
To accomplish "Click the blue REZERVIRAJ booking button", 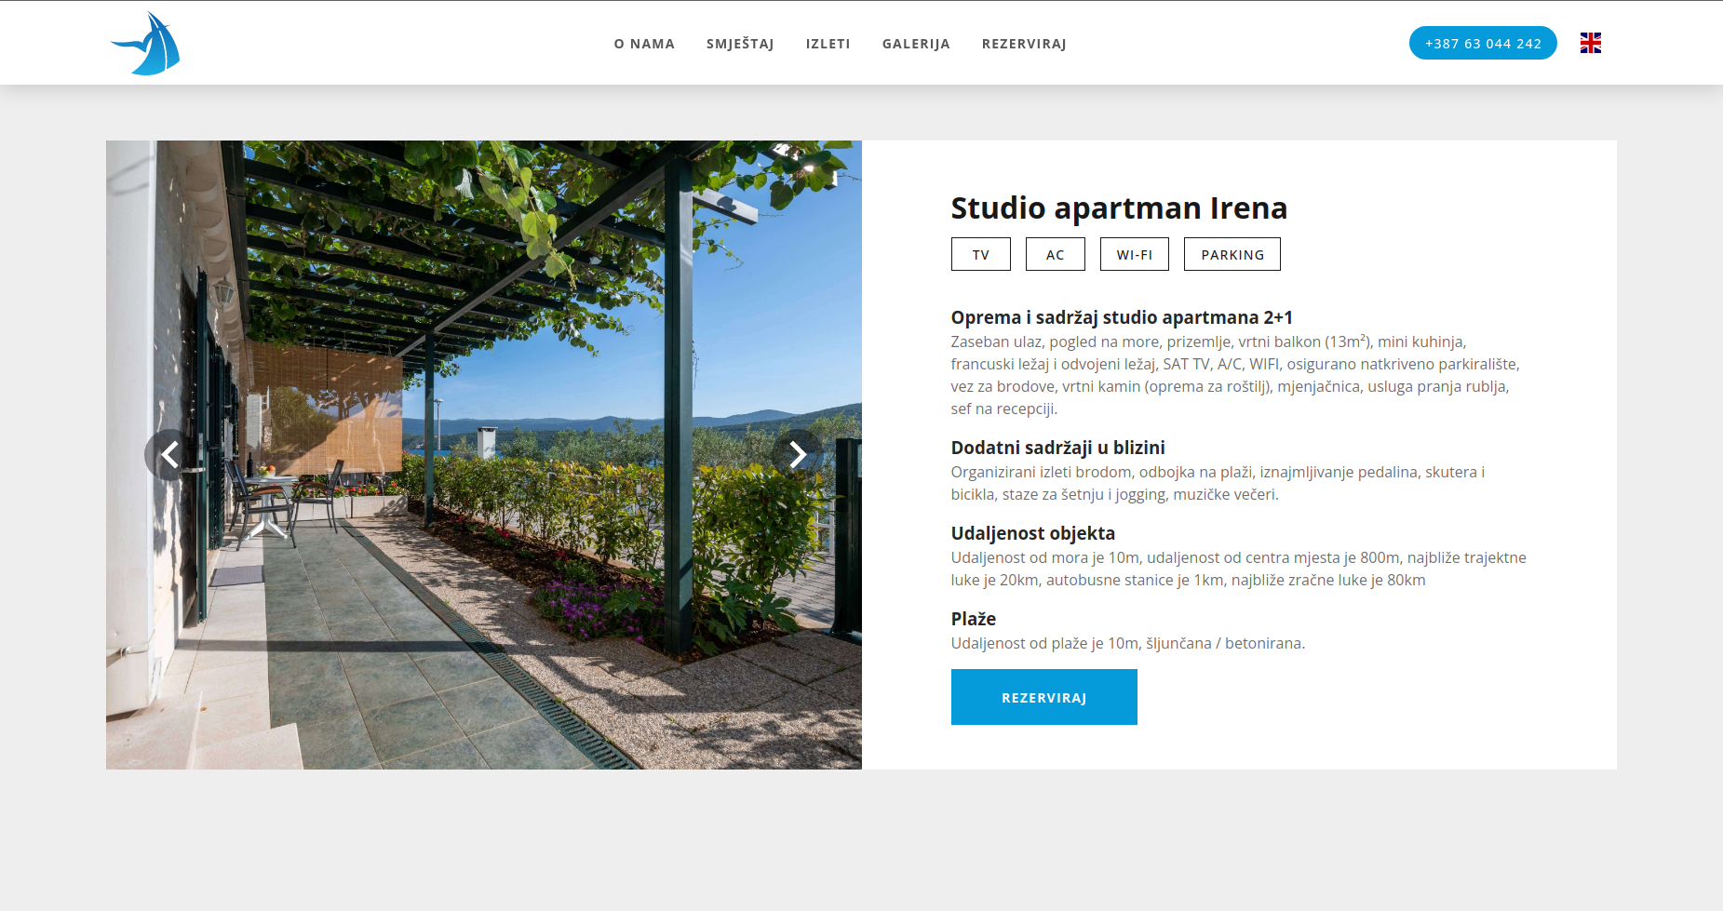I will 1044,697.
